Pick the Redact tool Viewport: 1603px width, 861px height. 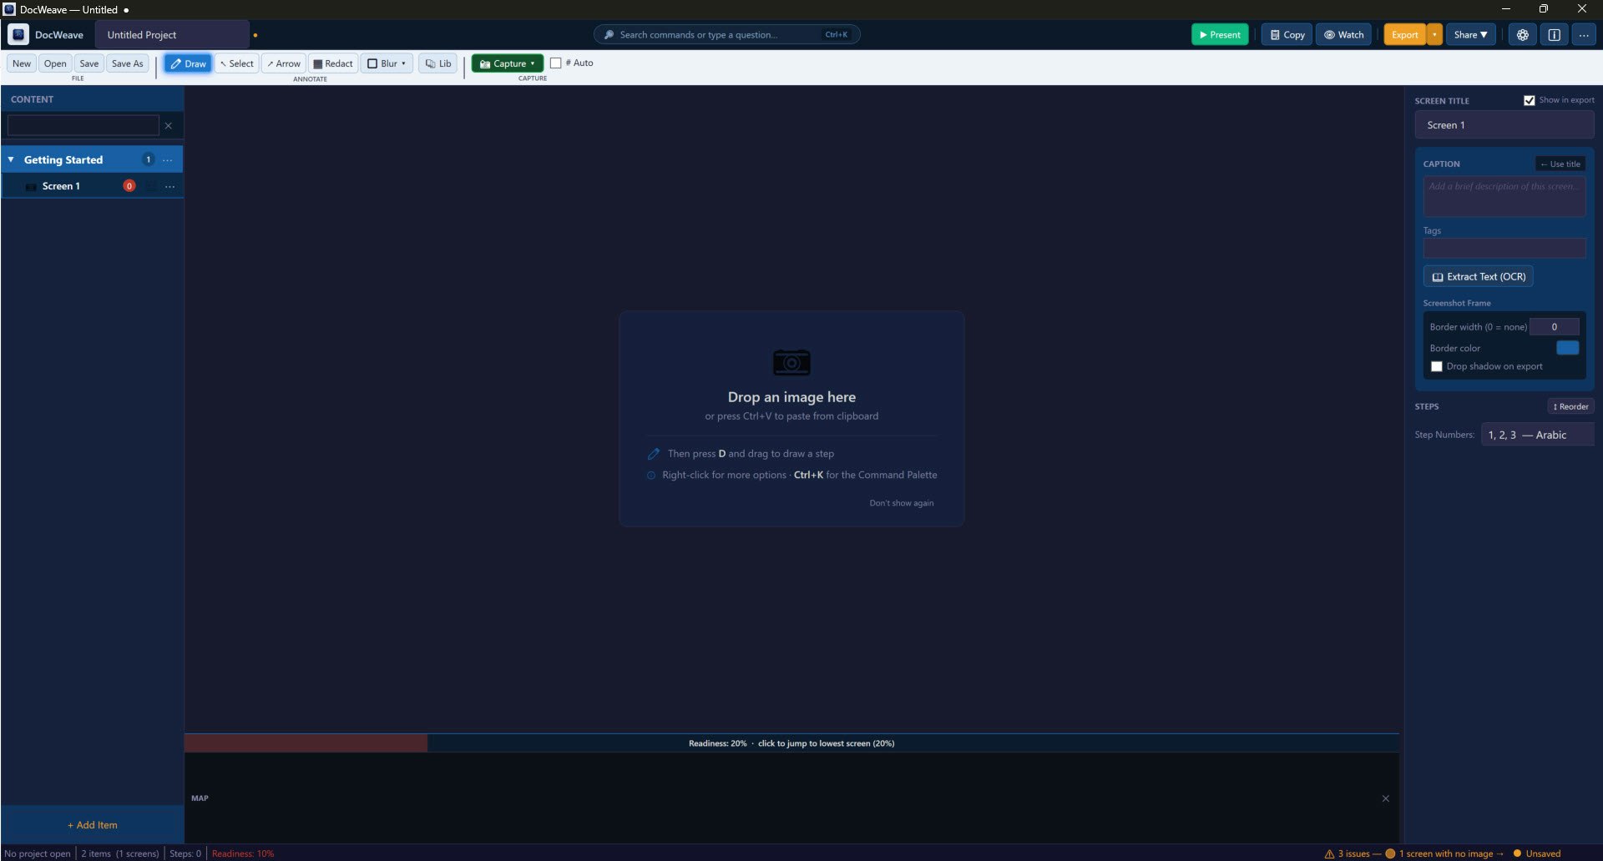(333, 63)
